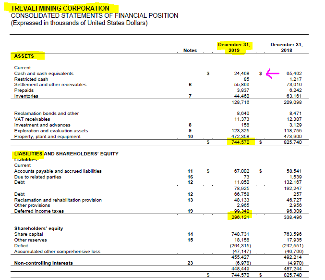
Task: Click Investment and advances label
Action: click(x=42, y=125)
